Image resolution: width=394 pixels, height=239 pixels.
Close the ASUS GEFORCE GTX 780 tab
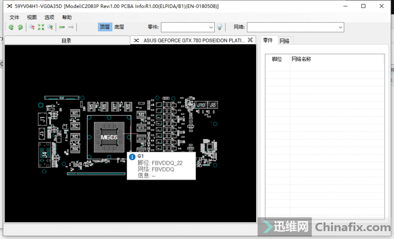click(250, 40)
